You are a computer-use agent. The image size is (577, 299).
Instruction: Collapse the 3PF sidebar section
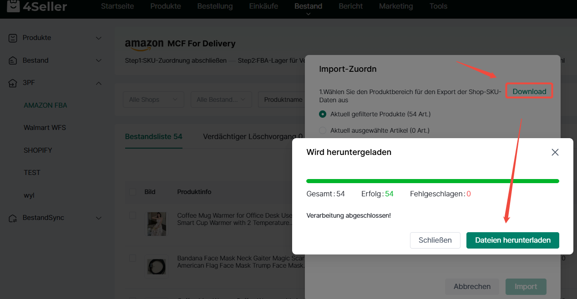pos(99,83)
